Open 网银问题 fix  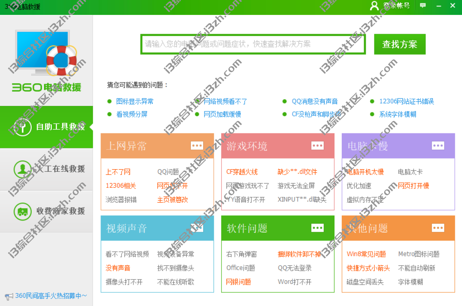point(238,282)
